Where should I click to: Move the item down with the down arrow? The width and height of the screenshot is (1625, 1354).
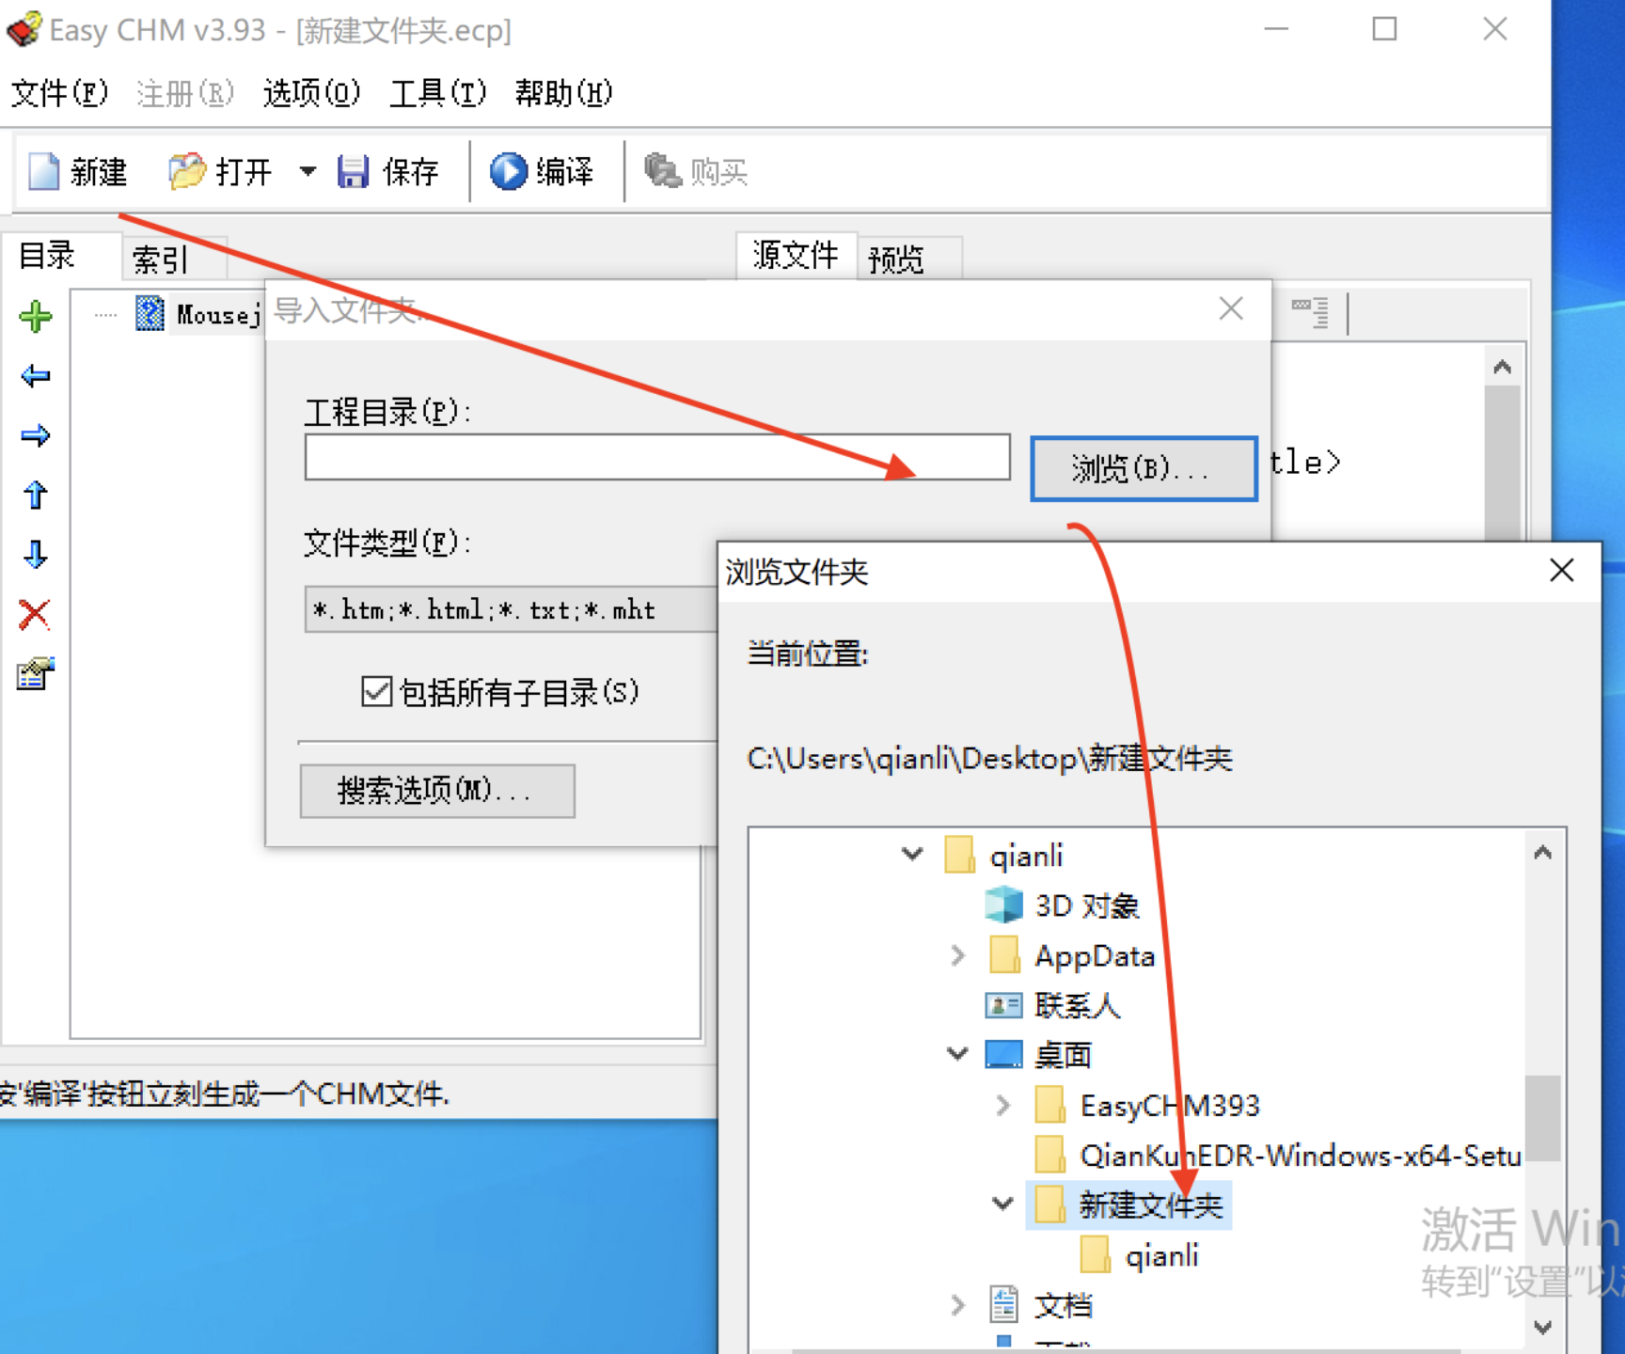point(36,554)
